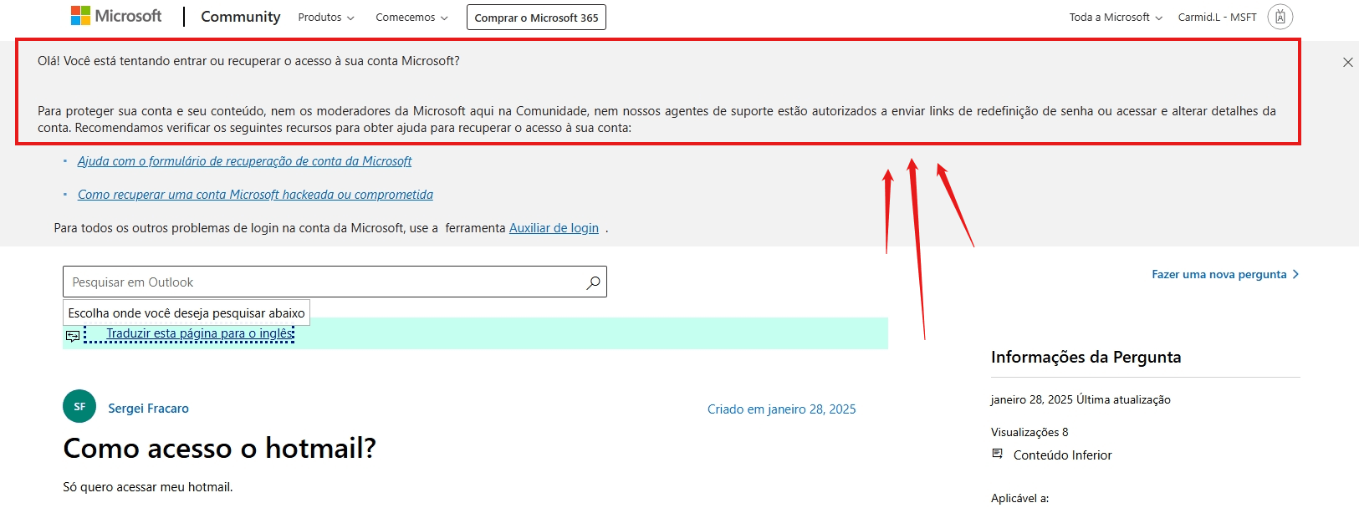Click Só quero acessar meu hotmail text
The image size is (1359, 508).
click(148, 487)
